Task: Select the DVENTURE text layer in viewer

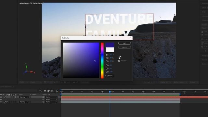Action: coord(119,19)
